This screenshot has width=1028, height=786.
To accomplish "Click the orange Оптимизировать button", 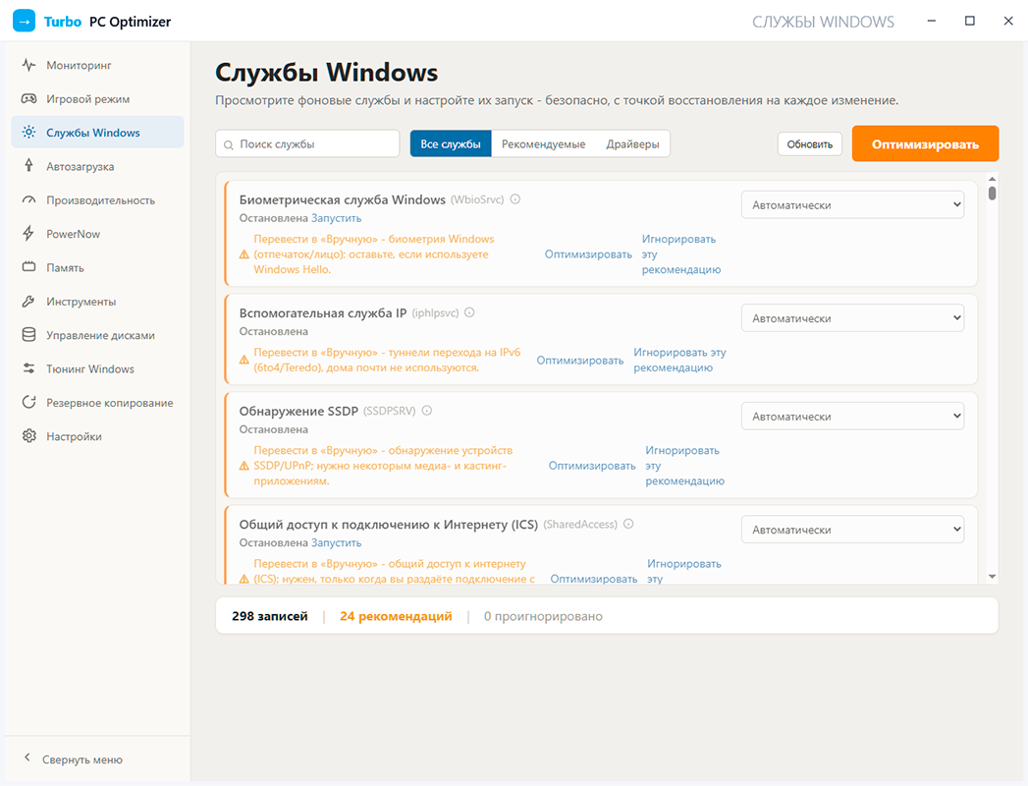I will (x=925, y=143).
